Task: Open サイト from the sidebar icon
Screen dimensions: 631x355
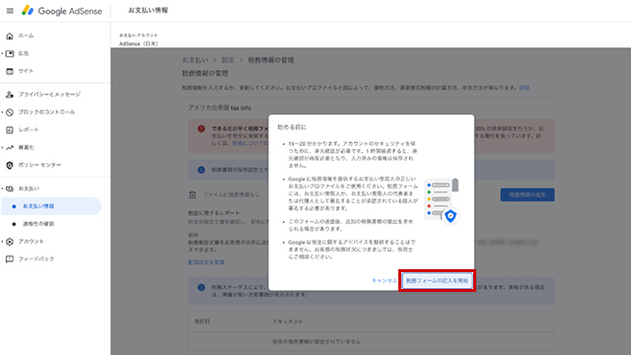Action: [x=10, y=71]
